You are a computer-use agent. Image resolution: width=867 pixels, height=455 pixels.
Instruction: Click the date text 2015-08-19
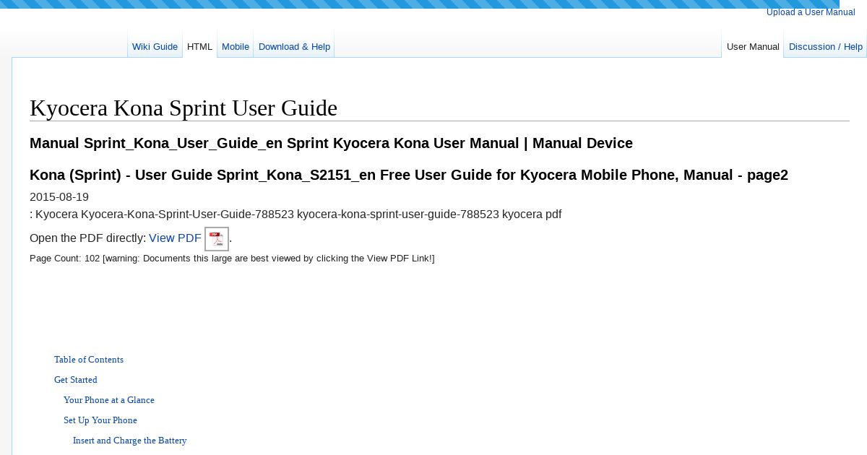[59, 197]
